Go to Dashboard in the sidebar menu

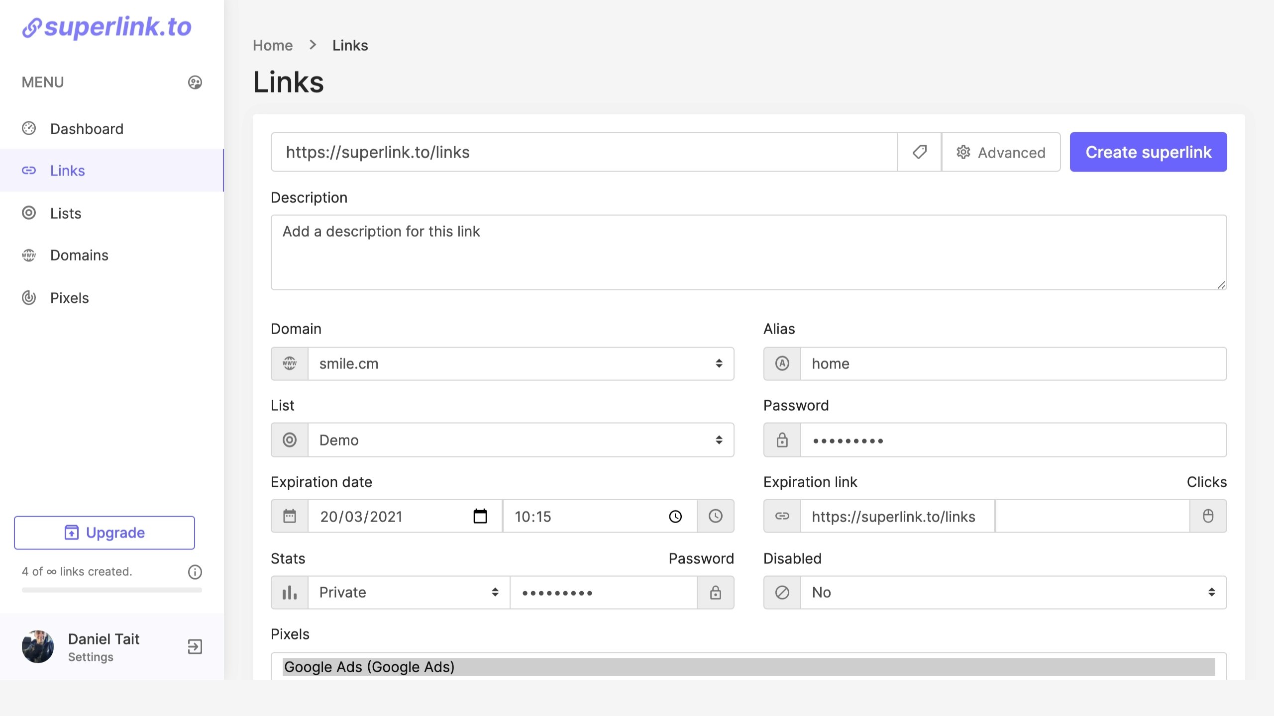pos(87,129)
